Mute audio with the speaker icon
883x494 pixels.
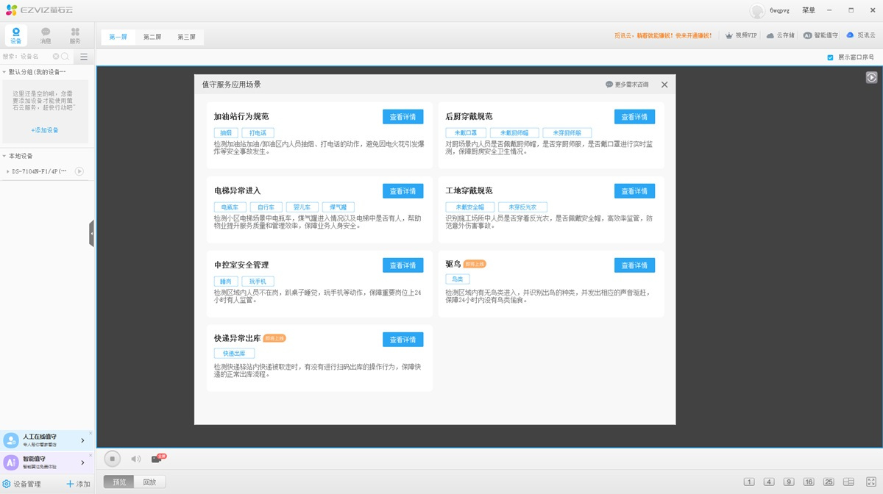tap(135, 459)
